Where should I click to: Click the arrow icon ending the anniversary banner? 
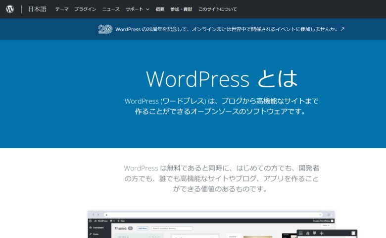[342, 29]
